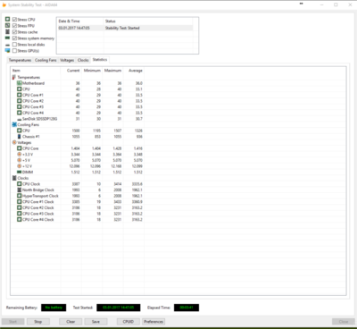Click the Cooling Fans category icon
The height and width of the screenshot is (329, 357).
(x=14, y=124)
